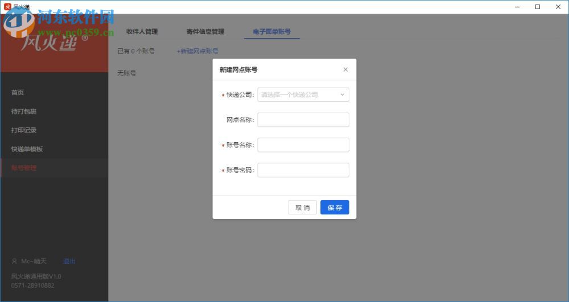
Task: Cancel with the 取消 button
Action: click(302, 208)
